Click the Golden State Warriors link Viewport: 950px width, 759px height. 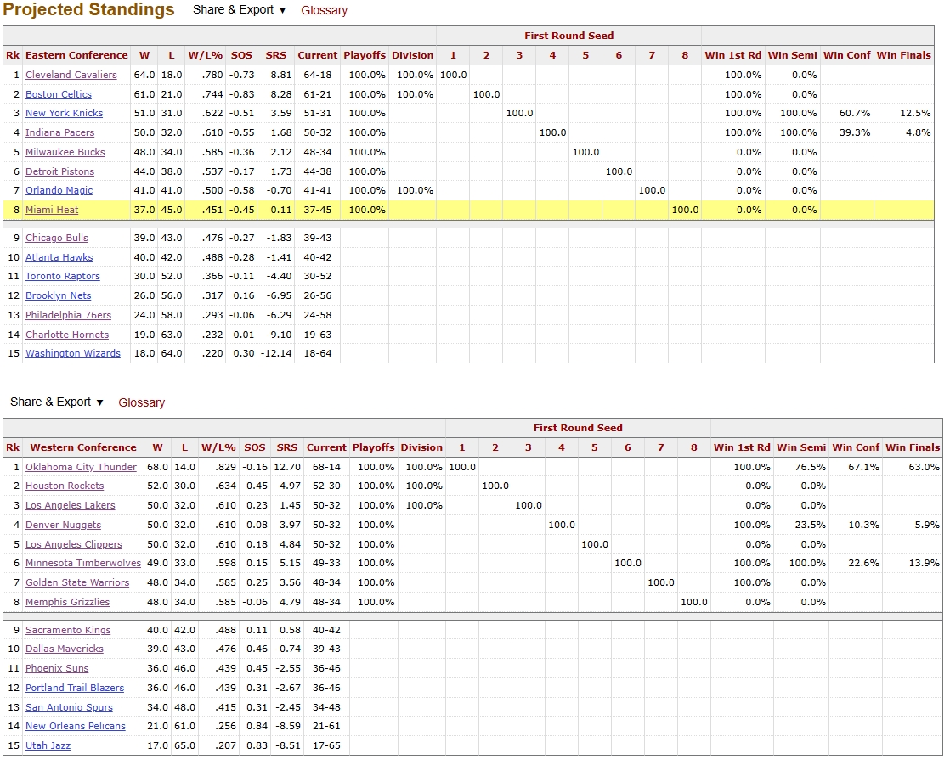(77, 582)
